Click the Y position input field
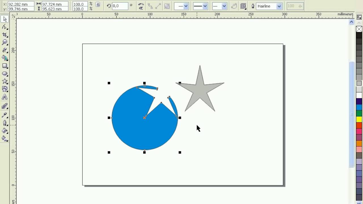Viewport: 363px width, 204px height. pos(21,9)
